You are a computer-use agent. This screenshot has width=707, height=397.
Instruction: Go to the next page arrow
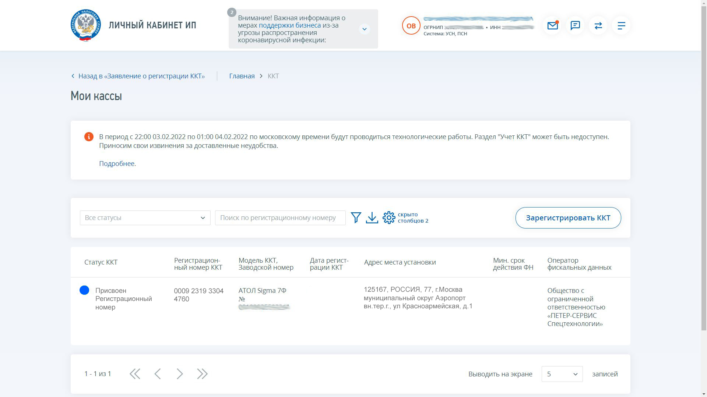click(x=180, y=374)
